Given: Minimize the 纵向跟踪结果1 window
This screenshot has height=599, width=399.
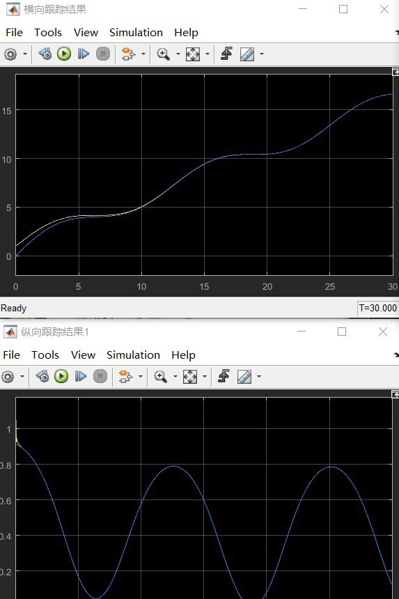Looking at the screenshot, I should coord(302,332).
